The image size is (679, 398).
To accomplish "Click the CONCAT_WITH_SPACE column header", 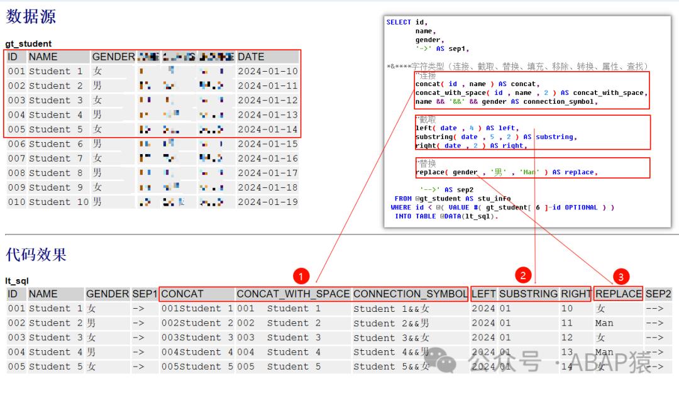I will click(293, 294).
